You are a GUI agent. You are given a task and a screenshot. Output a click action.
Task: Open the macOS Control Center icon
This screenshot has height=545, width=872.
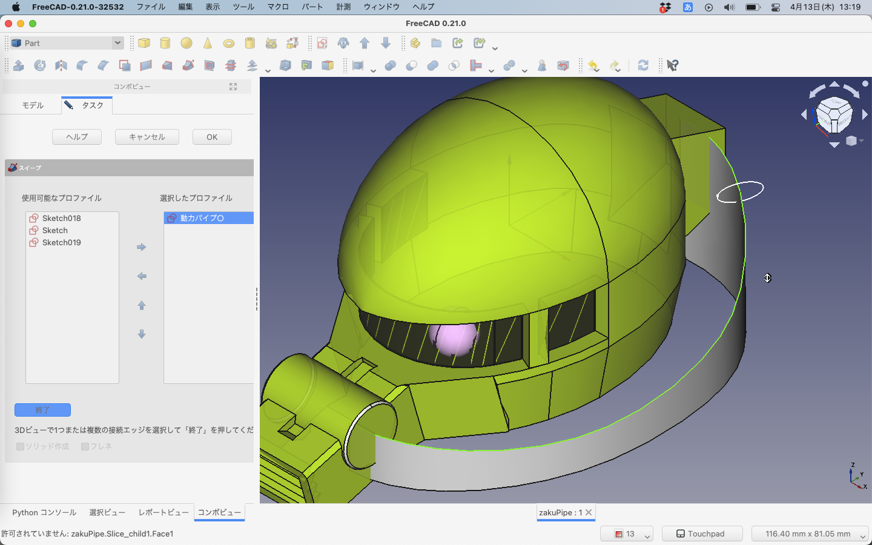[x=776, y=7]
